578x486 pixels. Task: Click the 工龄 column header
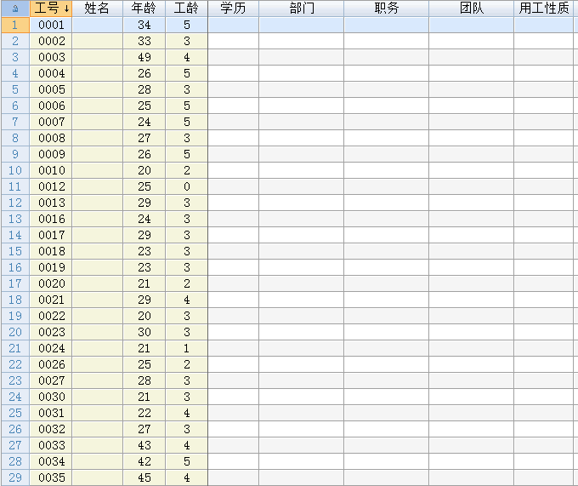coord(186,9)
